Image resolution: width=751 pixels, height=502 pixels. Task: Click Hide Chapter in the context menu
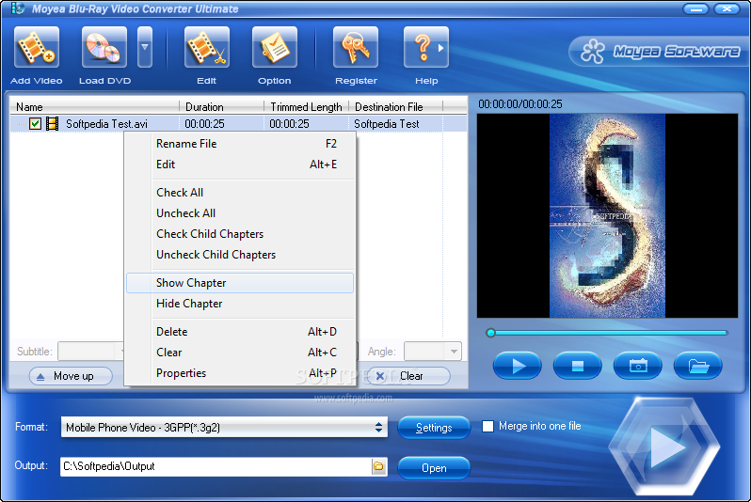pos(240,304)
